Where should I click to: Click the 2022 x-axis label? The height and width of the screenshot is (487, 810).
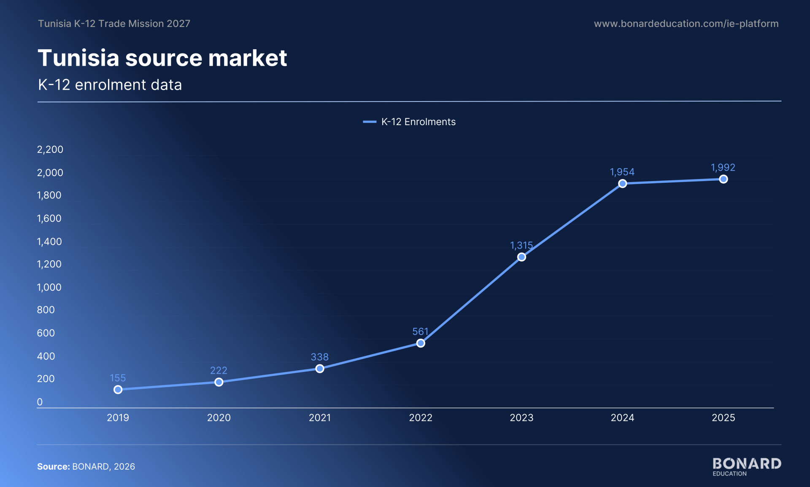click(421, 417)
